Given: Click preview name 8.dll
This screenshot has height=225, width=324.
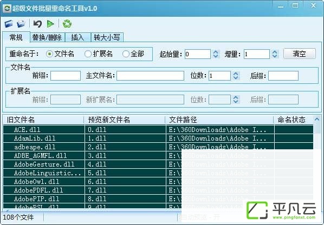Looking at the screenshot, I should tap(97, 199).
